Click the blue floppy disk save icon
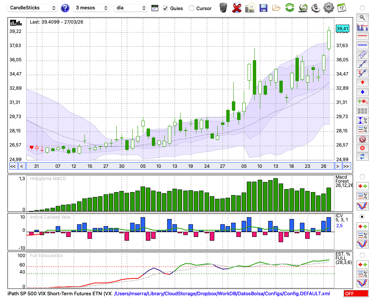The image size is (374, 299). coord(263,7)
